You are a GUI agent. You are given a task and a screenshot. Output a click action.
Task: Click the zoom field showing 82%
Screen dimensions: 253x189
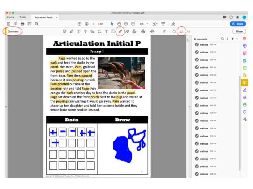click(142, 24)
